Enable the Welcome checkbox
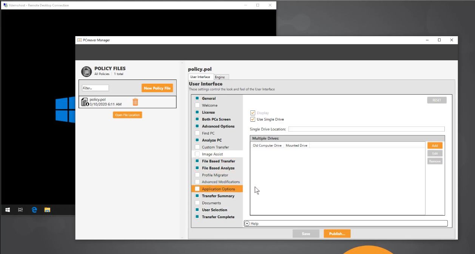The height and width of the screenshot is (254, 475). (197, 105)
